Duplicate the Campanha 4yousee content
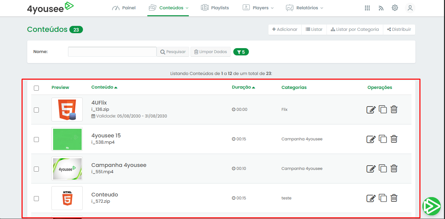The width and height of the screenshot is (445, 219). (x=383, y=168)
